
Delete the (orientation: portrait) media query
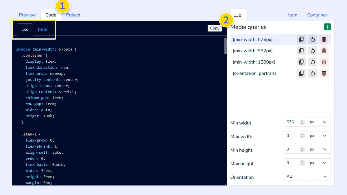[x=324, y=73]
